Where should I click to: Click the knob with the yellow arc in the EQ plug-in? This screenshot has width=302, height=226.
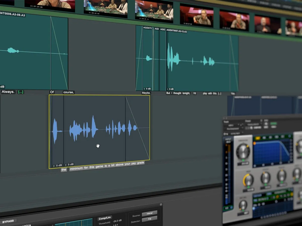249,180
